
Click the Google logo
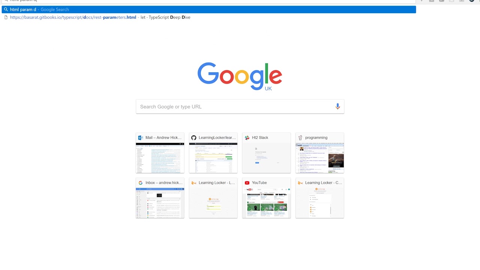[240, 76]
